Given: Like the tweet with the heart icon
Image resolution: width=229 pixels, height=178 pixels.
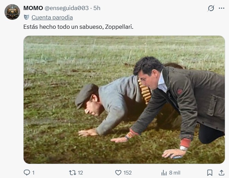Looking at the screenshot, I should pos(118,173).
